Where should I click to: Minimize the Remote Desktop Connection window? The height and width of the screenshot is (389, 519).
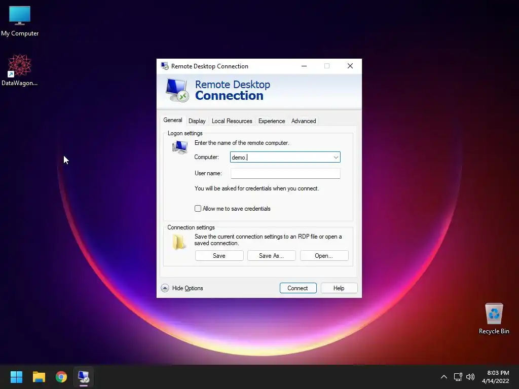[304, 66]
